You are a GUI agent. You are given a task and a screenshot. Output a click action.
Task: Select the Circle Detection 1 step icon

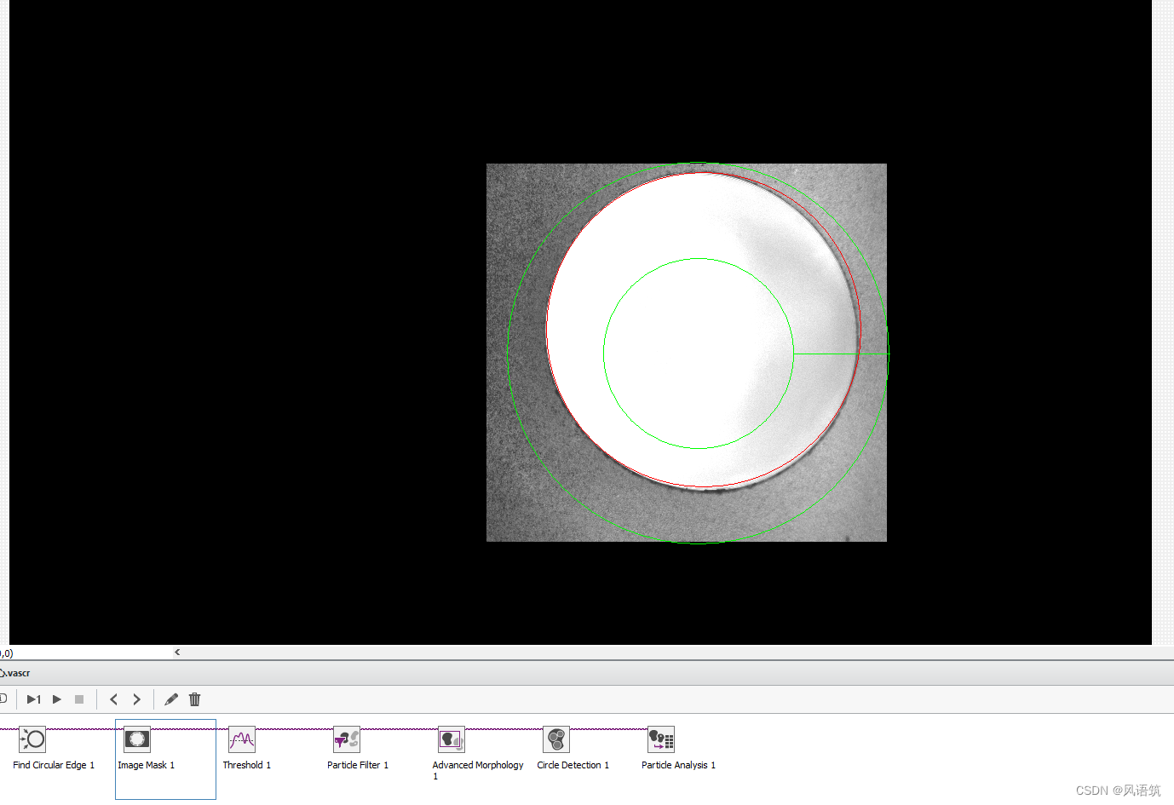(556, 739)
